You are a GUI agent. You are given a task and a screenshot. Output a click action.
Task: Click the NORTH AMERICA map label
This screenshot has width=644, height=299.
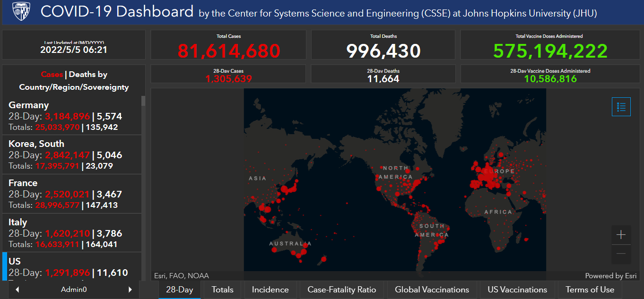pyautogui.click(x=395, y=172)
